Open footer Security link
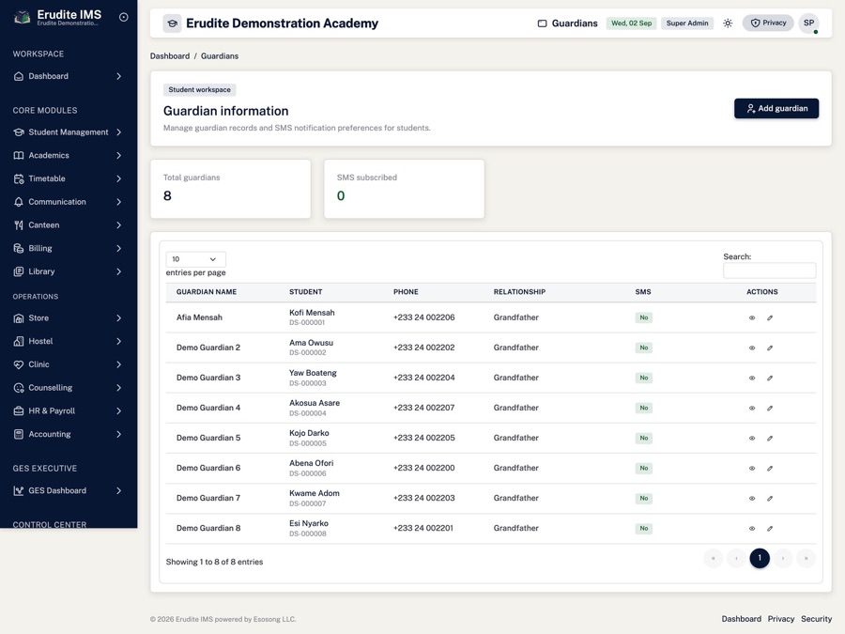 [x=817, y=619]
